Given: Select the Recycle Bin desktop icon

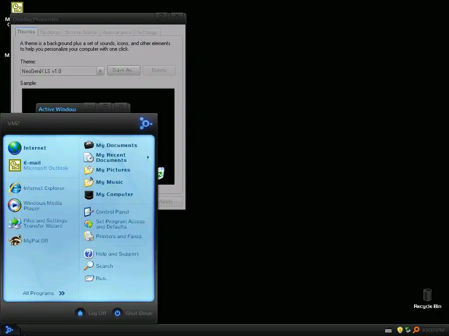Looking at the screenshot, I should (427, 298).
